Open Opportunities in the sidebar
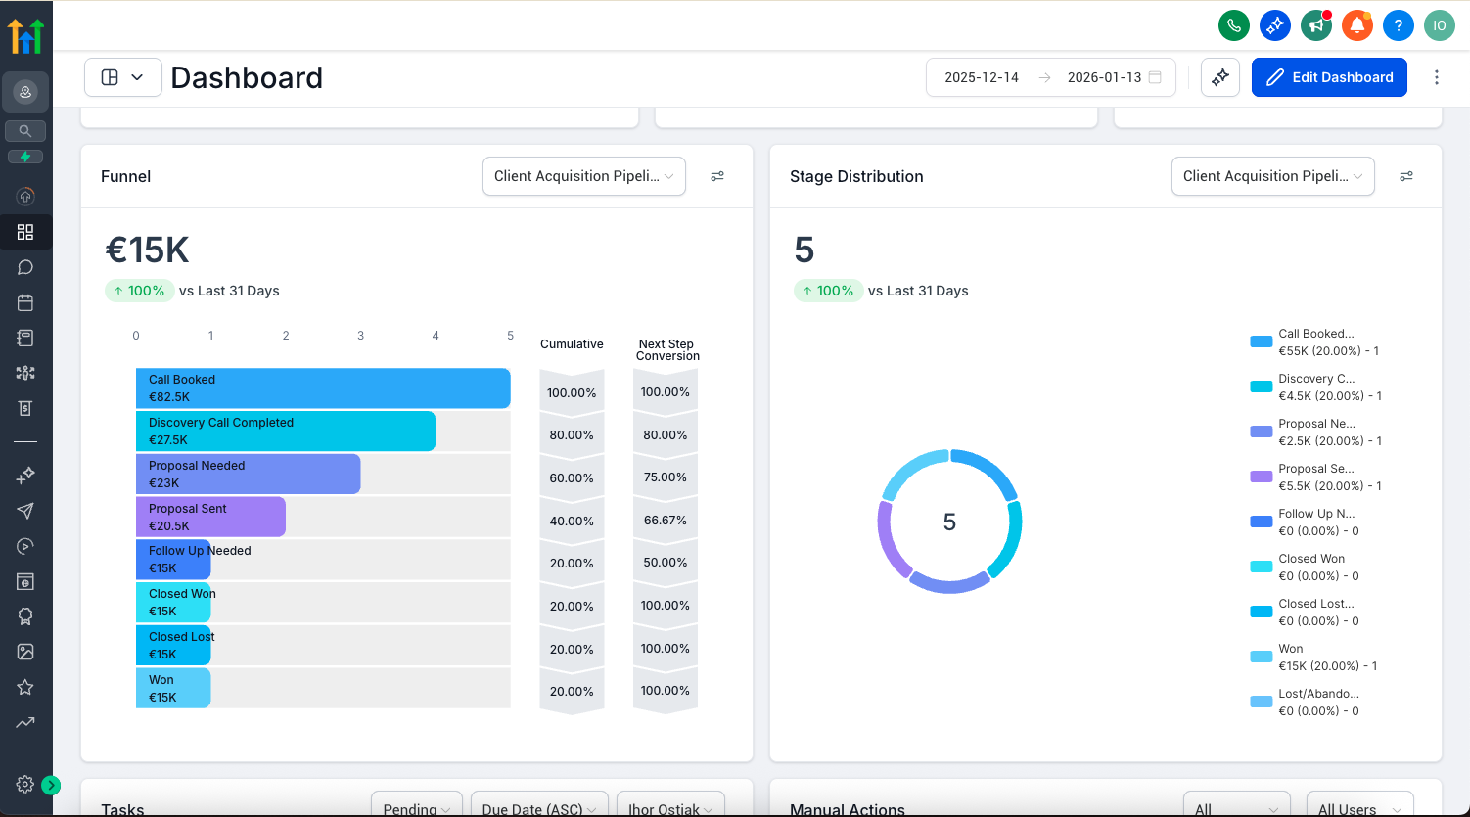 (25, 373)
